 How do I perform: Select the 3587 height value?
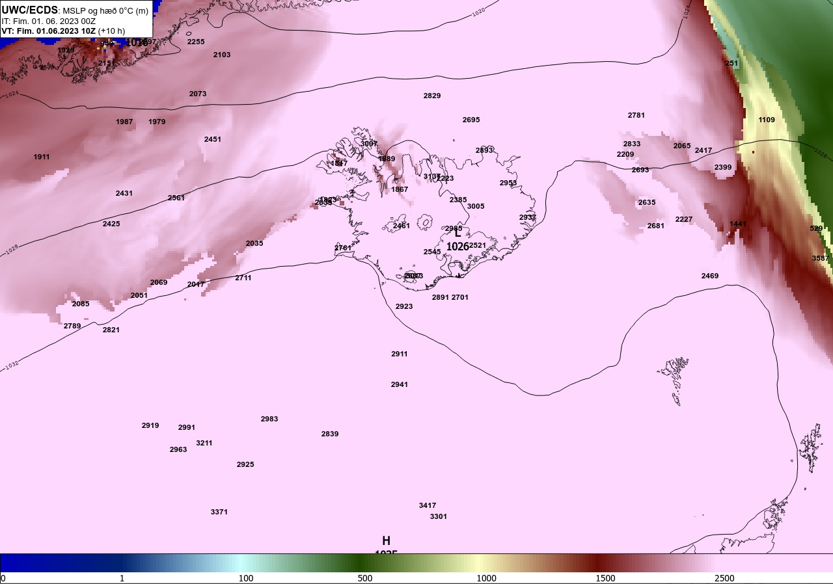point(821,258)
